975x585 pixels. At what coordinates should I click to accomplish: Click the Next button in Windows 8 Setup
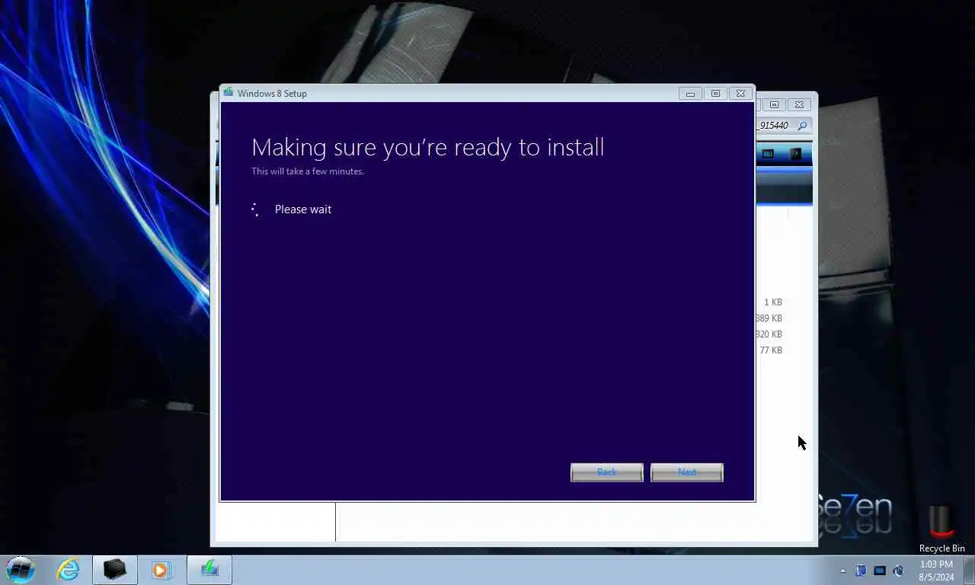tap(687, 472)
